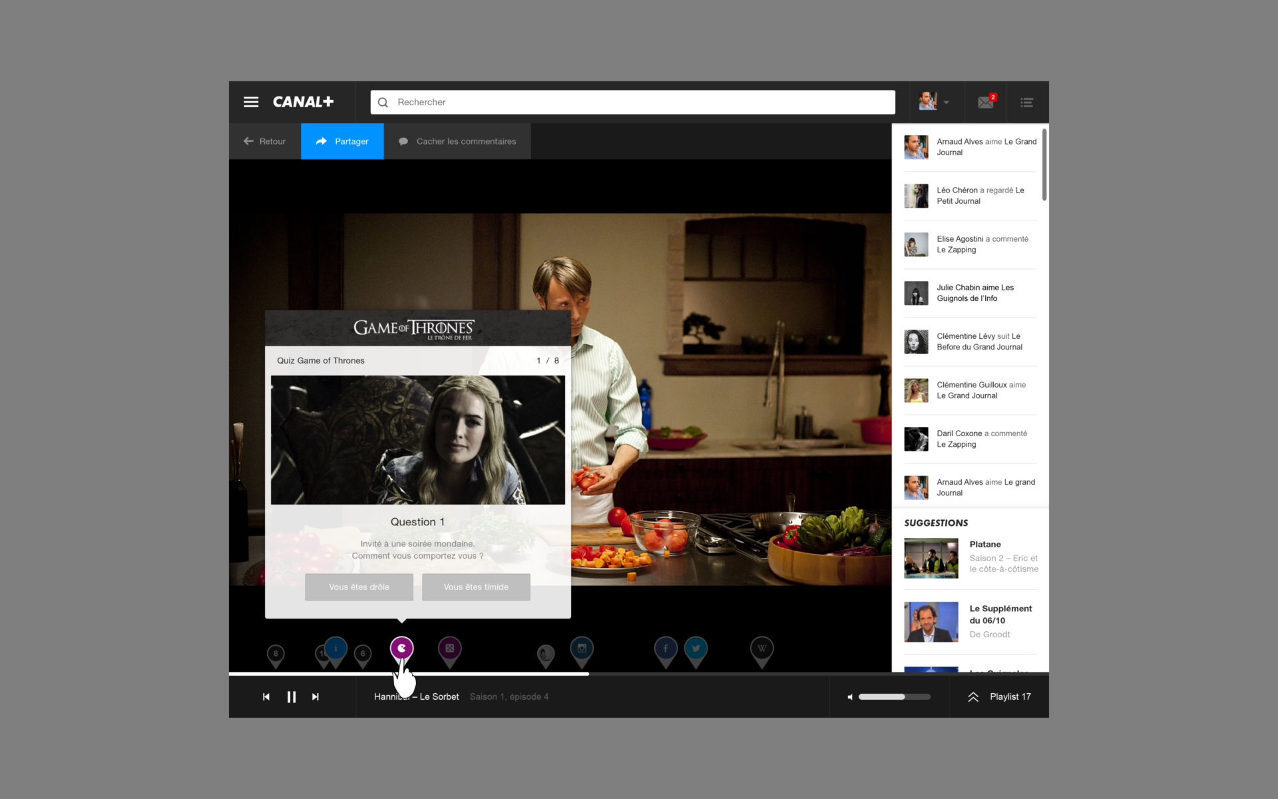Pause the video playback
The width and height of the screenshot is (1278, 799).
(x=292, y=697)
